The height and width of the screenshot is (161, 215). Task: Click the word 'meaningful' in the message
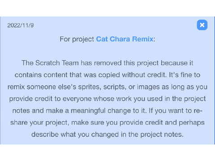[88, 111]
